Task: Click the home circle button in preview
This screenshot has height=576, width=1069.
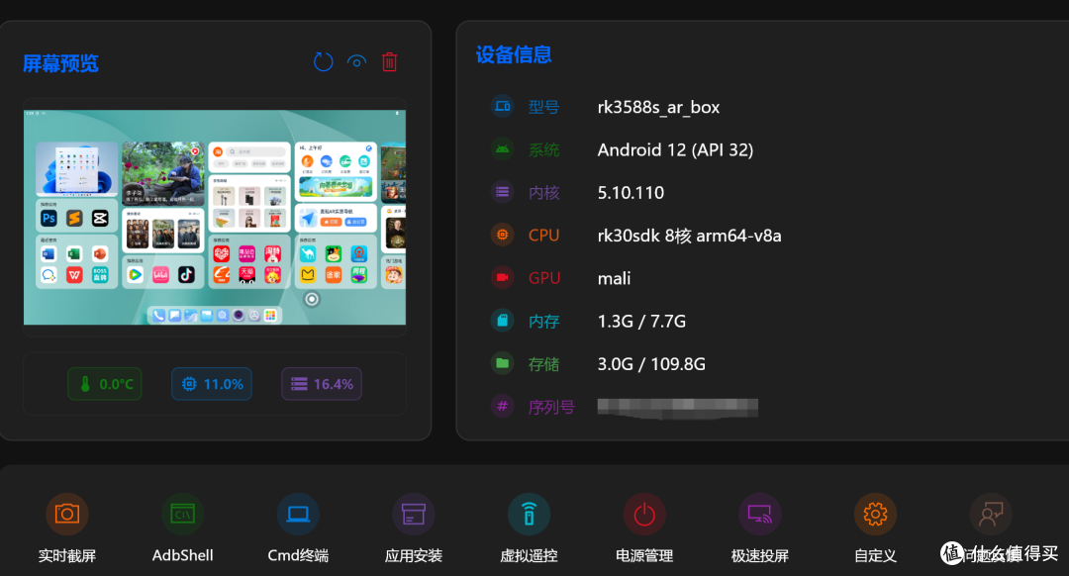Action: tap(312, 299)
